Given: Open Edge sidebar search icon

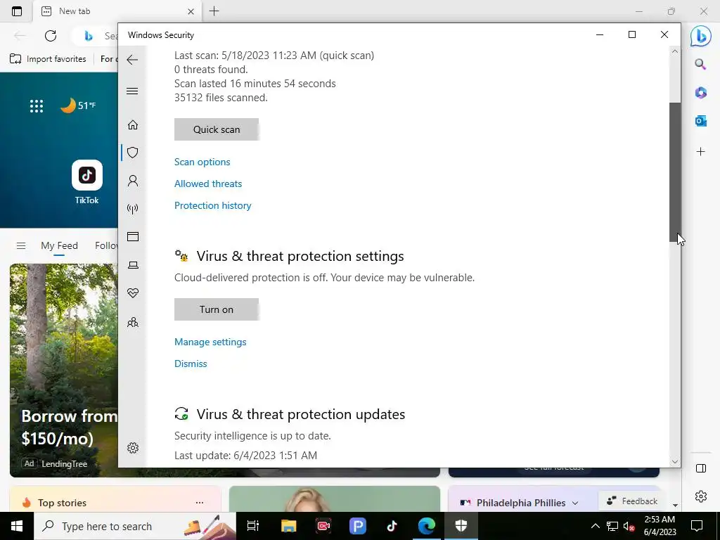Looking at the screenshot, I should (x=700, y=64).
